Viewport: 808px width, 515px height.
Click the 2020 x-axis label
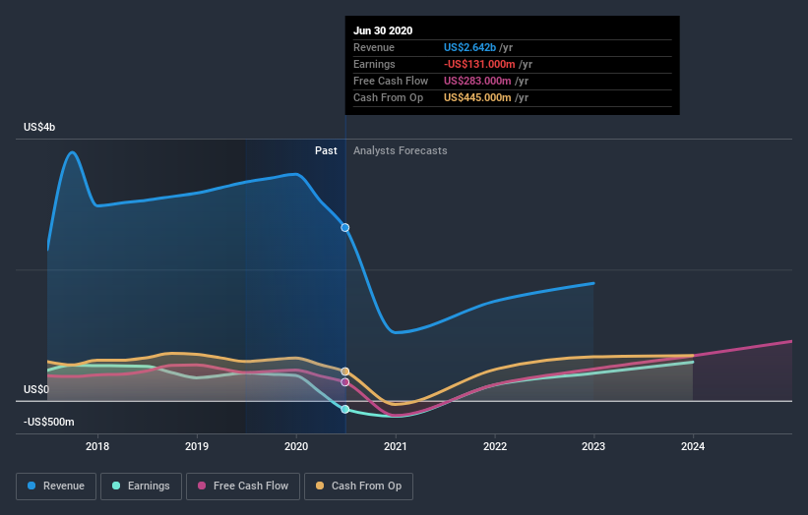click(x=296, y=446)
